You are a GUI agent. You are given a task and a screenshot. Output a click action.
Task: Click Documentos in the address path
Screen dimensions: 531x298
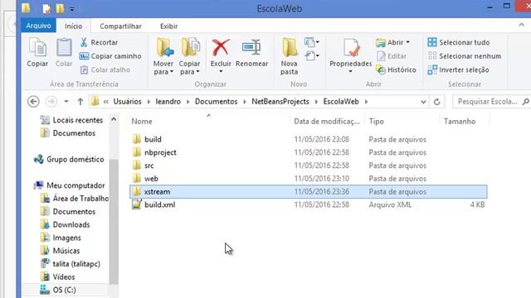216,101
